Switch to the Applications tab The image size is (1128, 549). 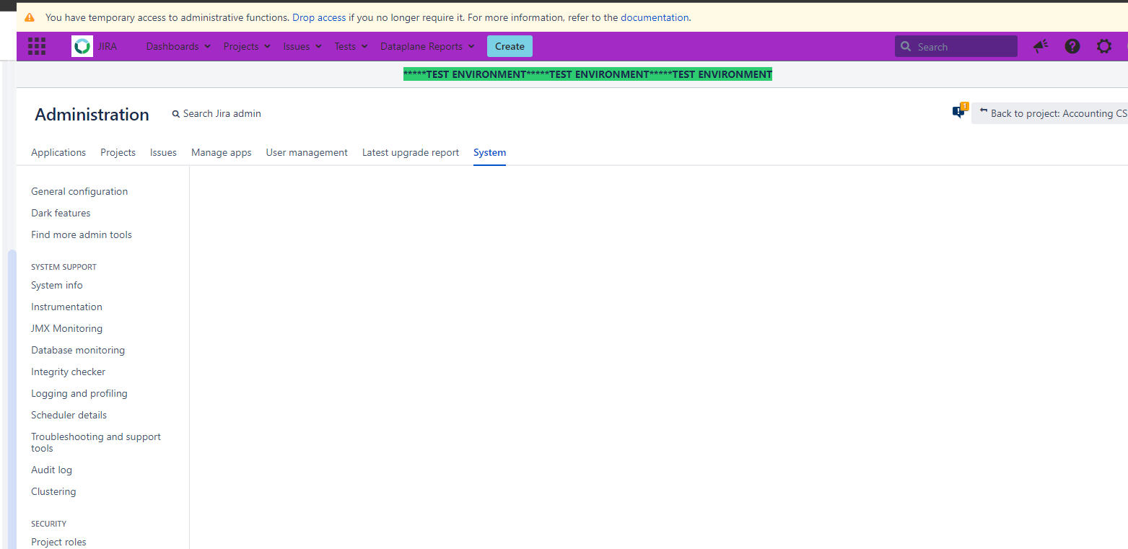coord(58,152)
